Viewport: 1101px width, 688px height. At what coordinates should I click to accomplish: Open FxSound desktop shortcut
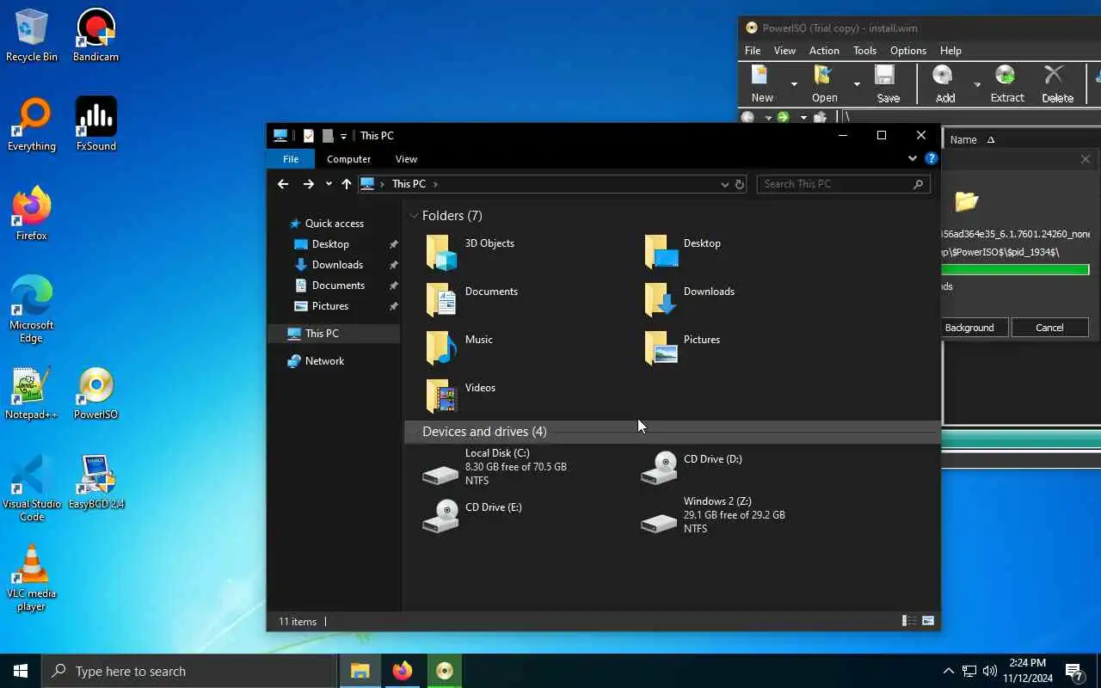coord(95,125)
